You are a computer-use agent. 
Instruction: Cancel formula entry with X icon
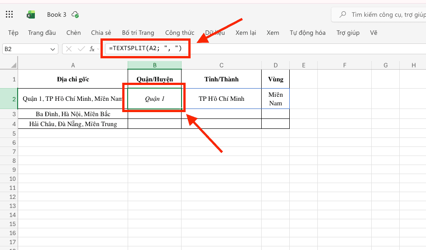pos(69,49)
